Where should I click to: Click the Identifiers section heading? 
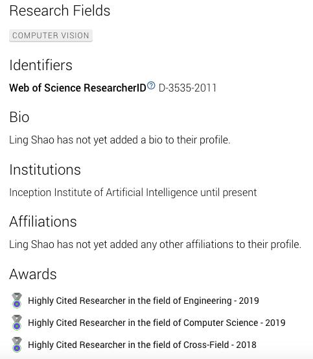click(41, 65)
